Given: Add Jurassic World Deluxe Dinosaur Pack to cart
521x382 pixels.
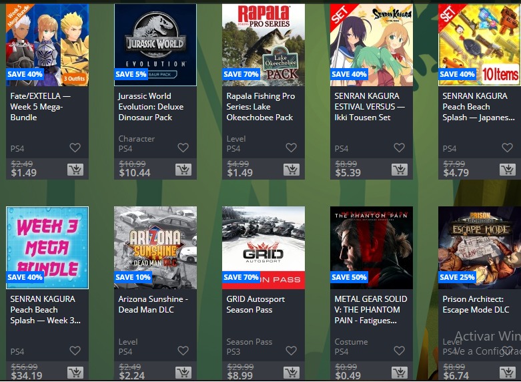Looking at the screenshot, I should point(183,170).
